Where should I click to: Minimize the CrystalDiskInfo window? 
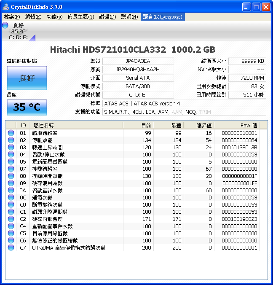click(246, 7)
